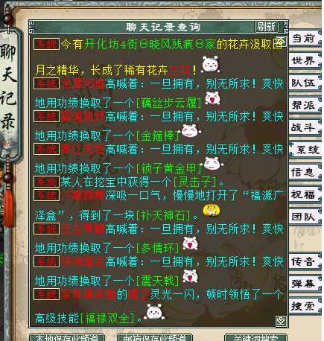Click 本地保存此频道 button
The image size is (324, 341).
point(67,337)
